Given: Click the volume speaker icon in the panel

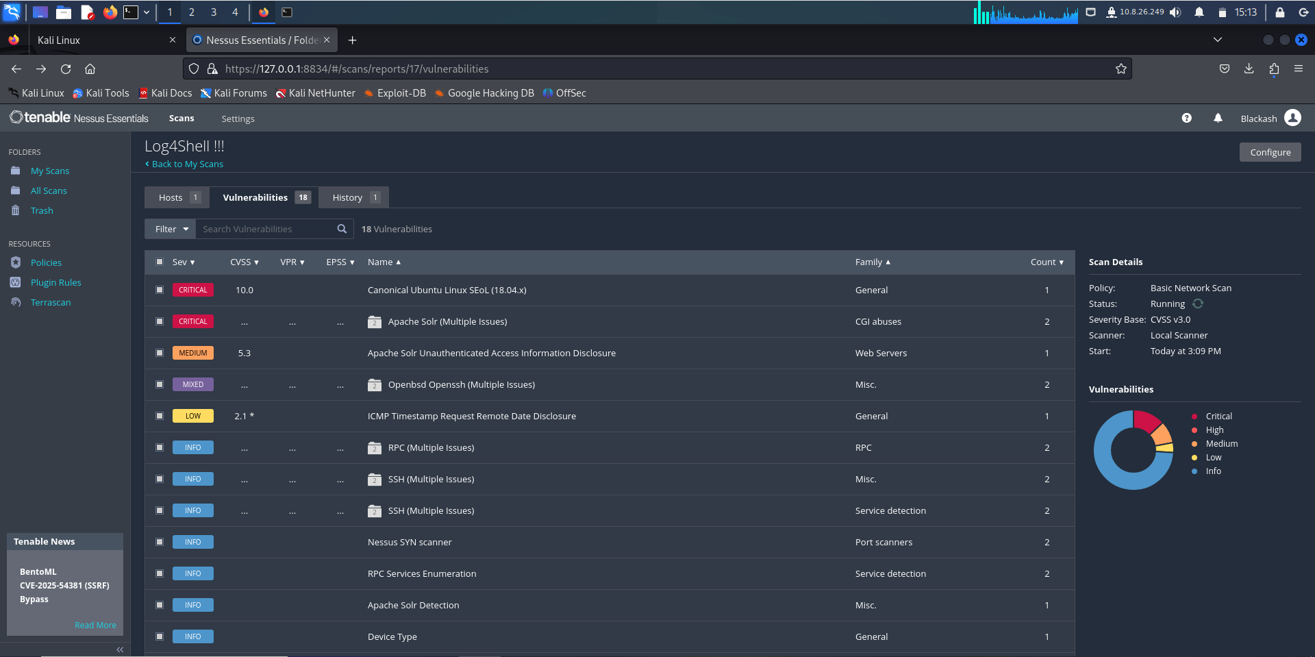Looking at the screenshot, I should click(x=1175, y=12).
